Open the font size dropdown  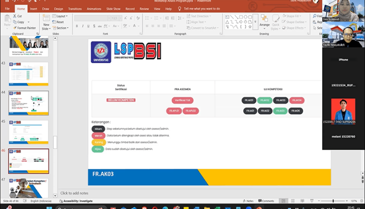(x=120, y=18)
